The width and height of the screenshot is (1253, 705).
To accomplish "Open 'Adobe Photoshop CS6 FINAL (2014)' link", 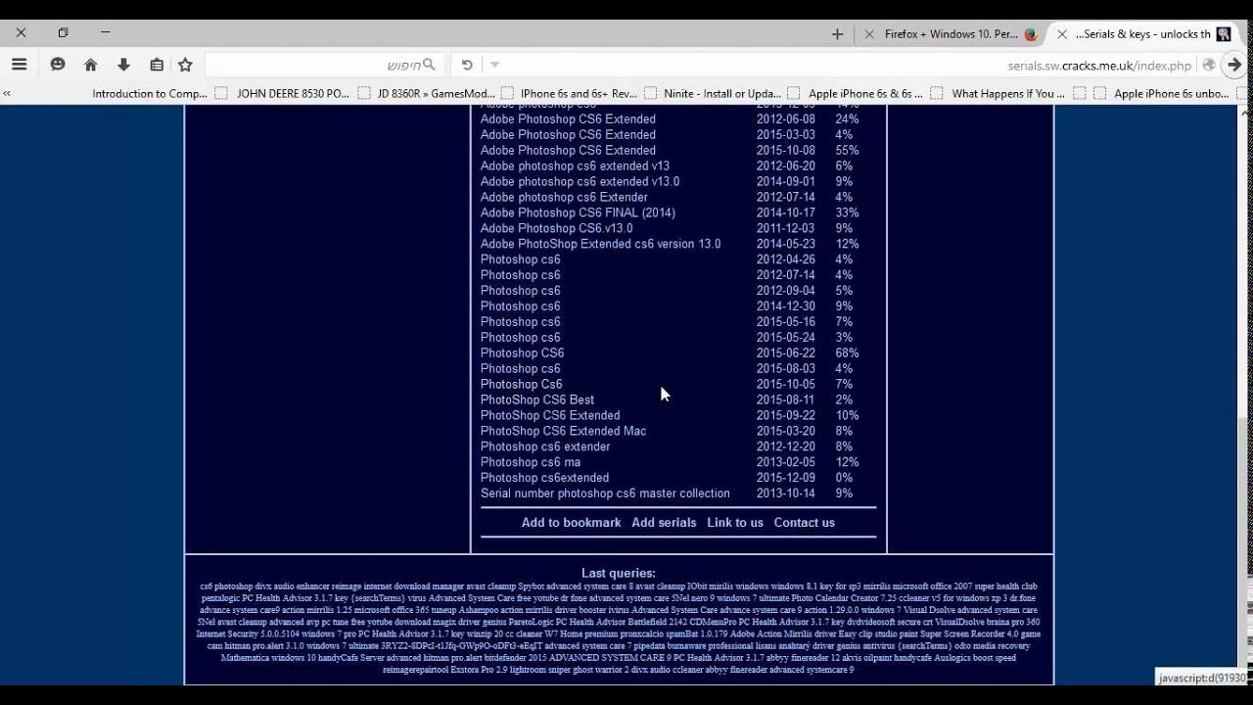I will (x=578, y=213).
